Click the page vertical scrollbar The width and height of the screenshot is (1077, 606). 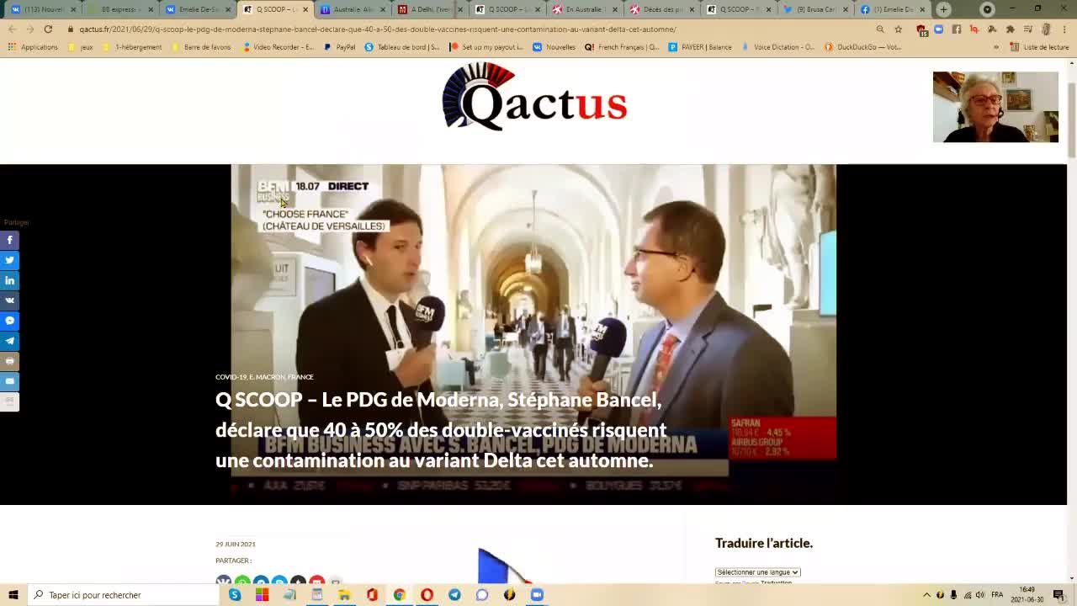click(1071, 120)
